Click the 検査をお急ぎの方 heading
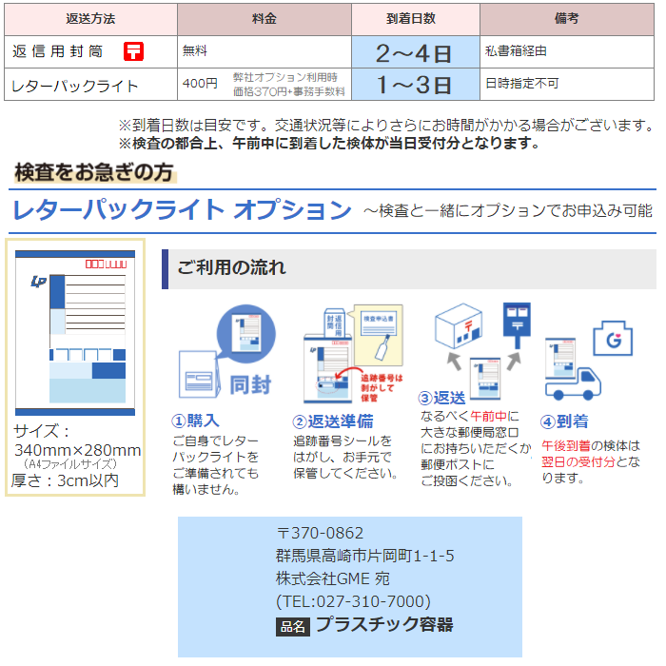 [x=94, y=172]
